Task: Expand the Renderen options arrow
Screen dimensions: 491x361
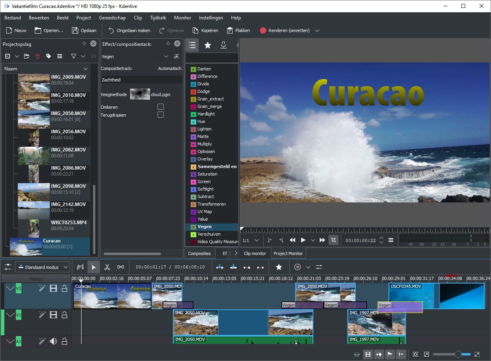Action: pyautogui.click(x=317, y=30)
